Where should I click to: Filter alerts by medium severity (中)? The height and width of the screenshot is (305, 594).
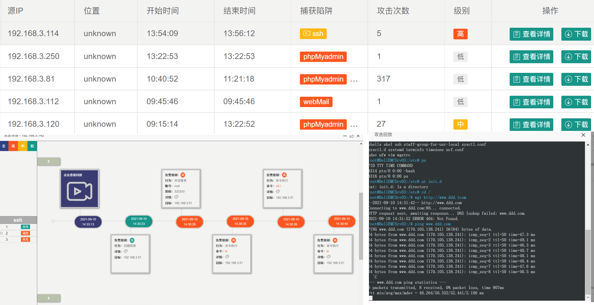tap(23, 146)
